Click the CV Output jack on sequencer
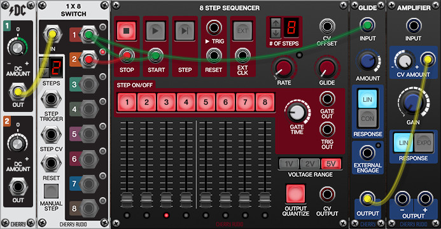 coord(327,194)
